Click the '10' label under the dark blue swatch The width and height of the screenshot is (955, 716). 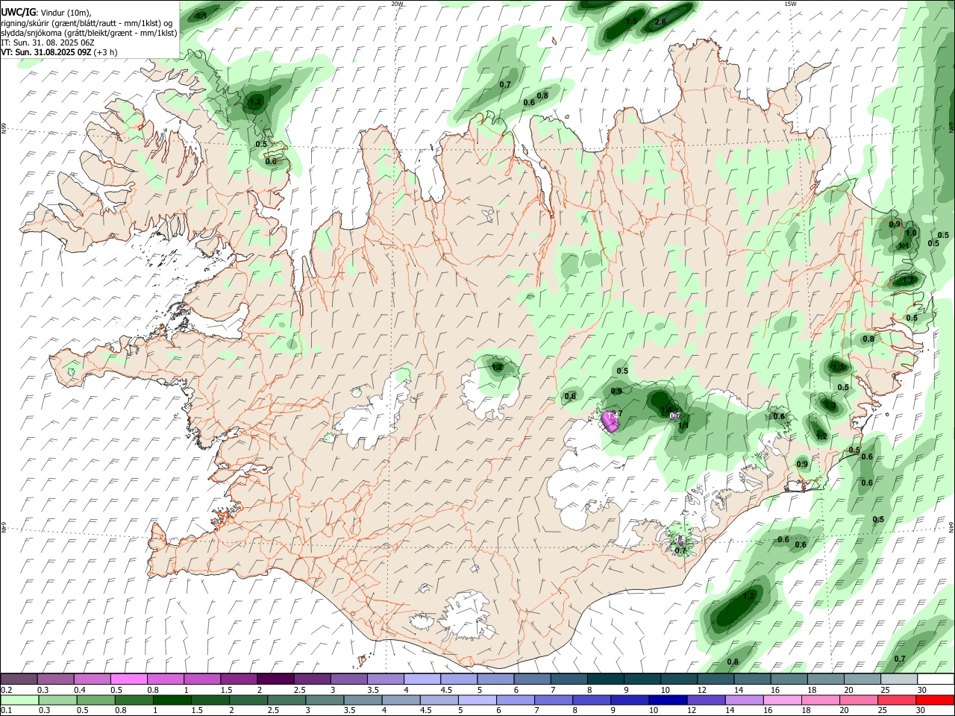click(x=654, y=711)
